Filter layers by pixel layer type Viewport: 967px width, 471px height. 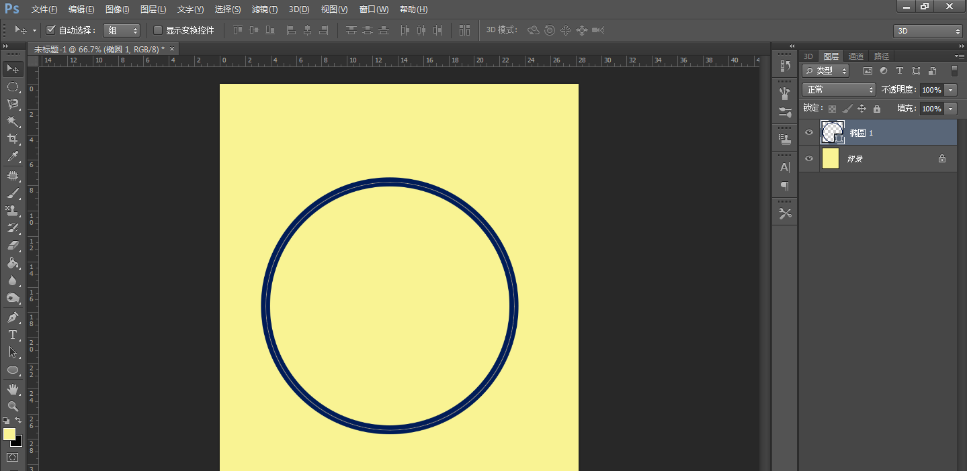point(868,70)
